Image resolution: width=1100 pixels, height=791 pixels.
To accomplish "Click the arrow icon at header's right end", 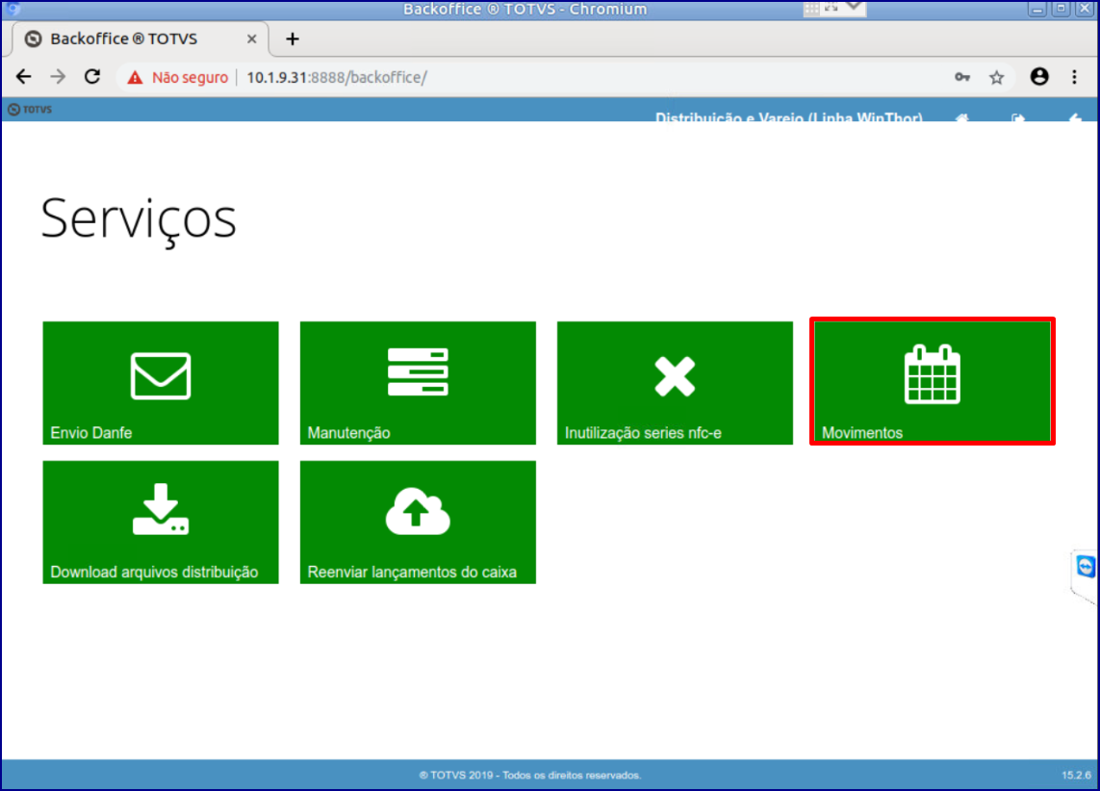I will click(x=1075, y=117).
